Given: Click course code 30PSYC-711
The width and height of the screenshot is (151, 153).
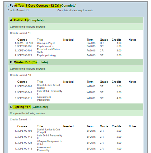Looking at the screenshot, I should 24,98.
